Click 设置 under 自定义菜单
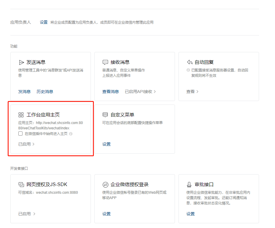275x228 pixels. click(107, 144)
